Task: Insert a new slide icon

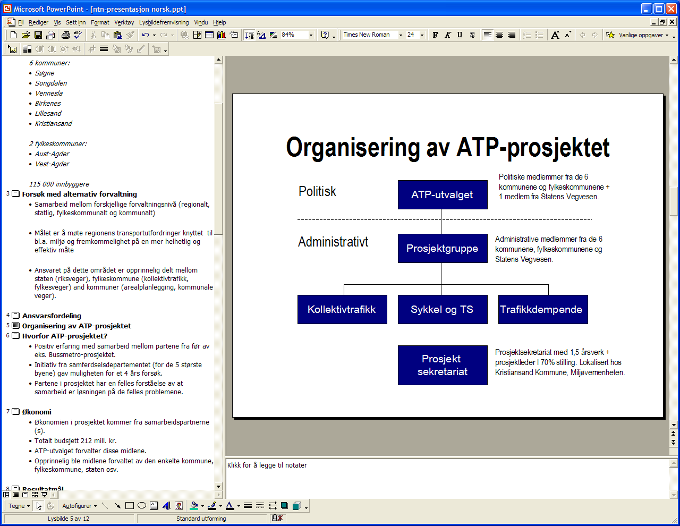Action: (x=234, y=35)
